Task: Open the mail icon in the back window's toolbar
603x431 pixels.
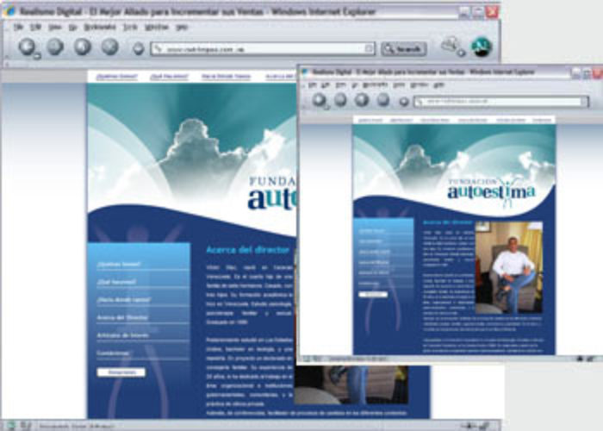Action: pyautogui.click(x=450, y=44)
